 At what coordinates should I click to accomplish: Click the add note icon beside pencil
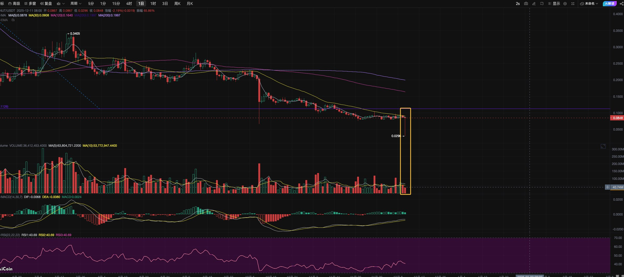pos(542,4)
